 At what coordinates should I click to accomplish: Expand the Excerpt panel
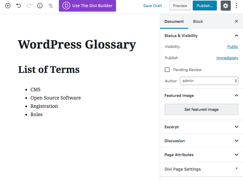tap(236, 127)
